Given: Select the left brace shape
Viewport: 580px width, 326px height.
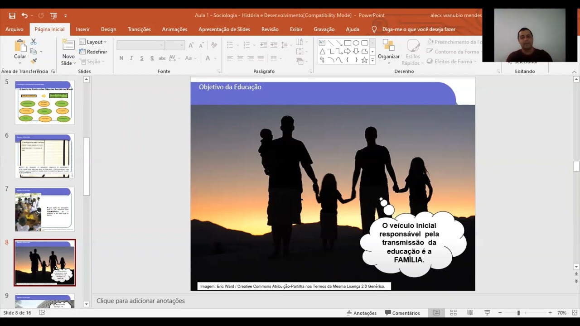Looking at the screenshot, I should point(348,60).
